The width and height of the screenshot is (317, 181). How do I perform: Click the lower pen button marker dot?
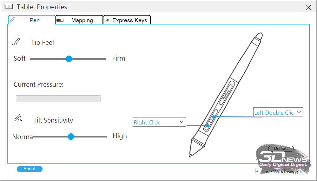pos(207,125)
